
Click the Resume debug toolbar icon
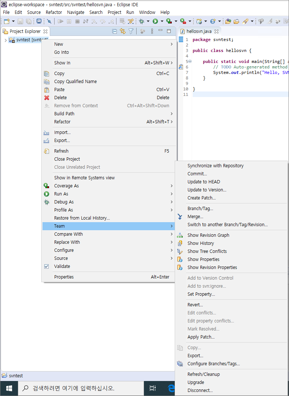(60, 22)
